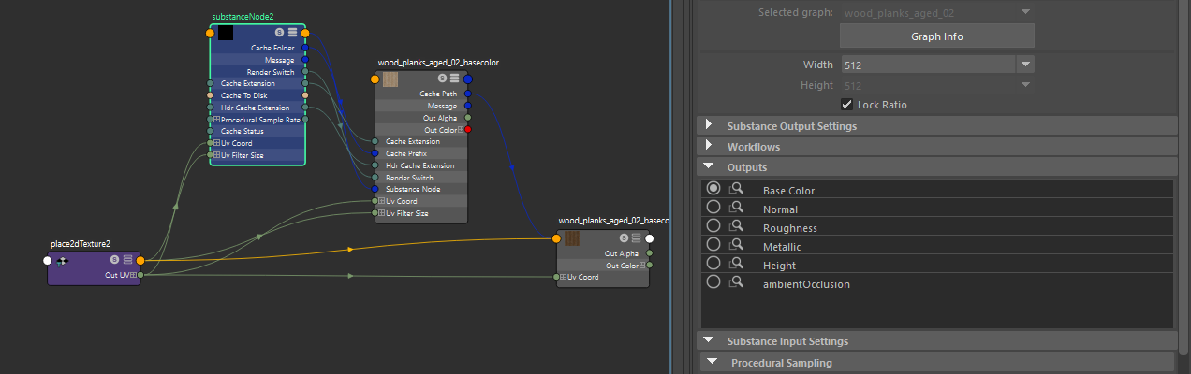Toggle place2dTexture2 attribute view mode icon

click(x=127, y=260)
